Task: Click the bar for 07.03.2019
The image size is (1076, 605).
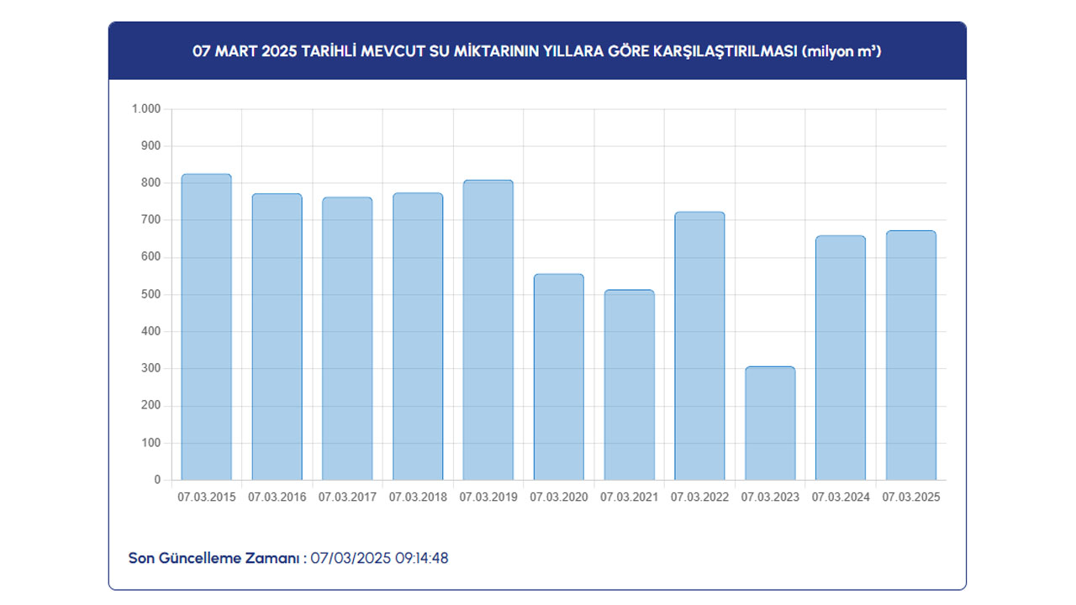Action: click(x=488, y=330)
